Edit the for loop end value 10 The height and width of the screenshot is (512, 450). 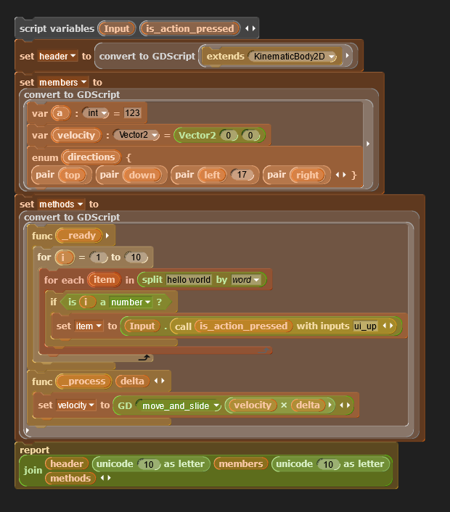click(136, 257)
